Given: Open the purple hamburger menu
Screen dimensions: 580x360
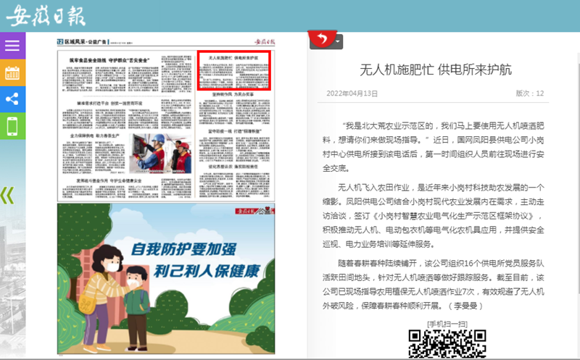Looking at the screenshot, I should point(12,46).
